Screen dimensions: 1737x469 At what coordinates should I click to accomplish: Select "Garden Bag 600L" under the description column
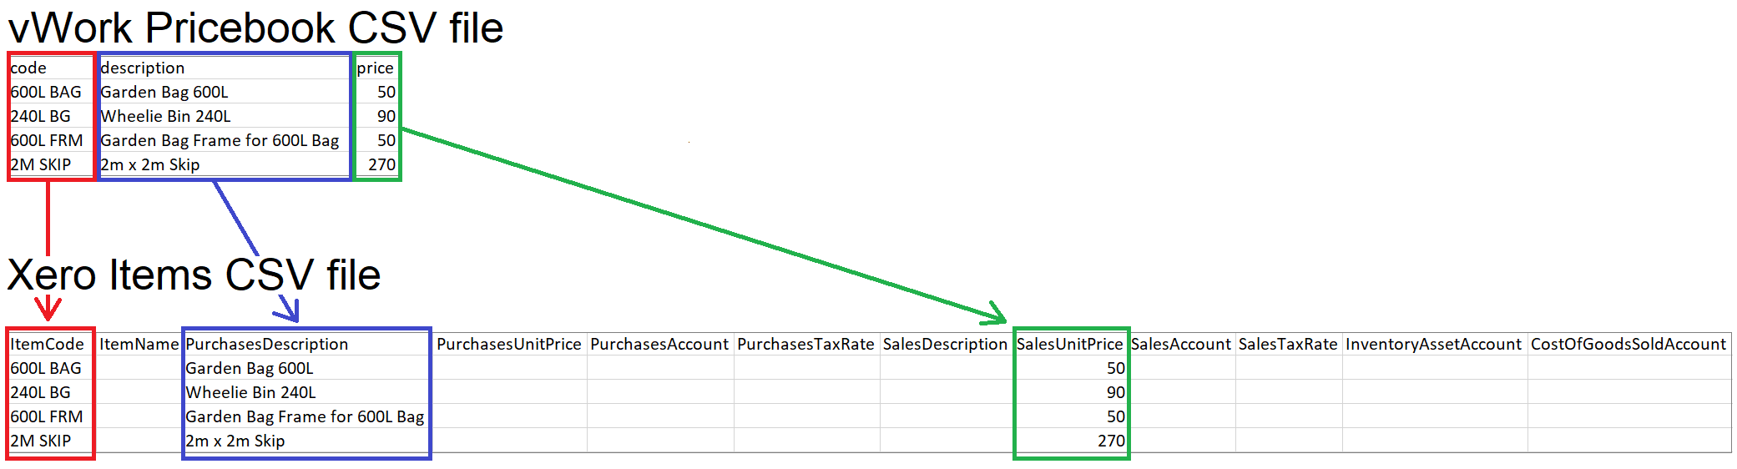[164, 92]
